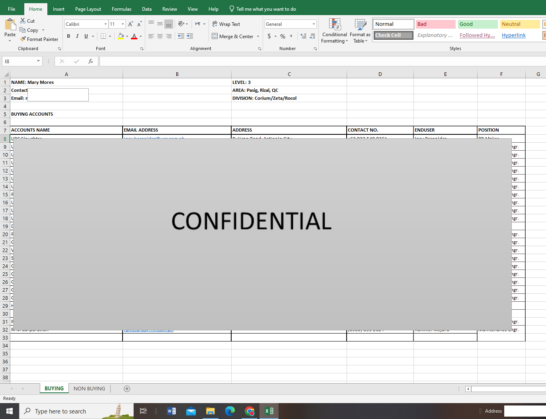Screen dimensions: 546x419
Task: Expand the Font Color dropdown arrow
Action: click(140, 36)
